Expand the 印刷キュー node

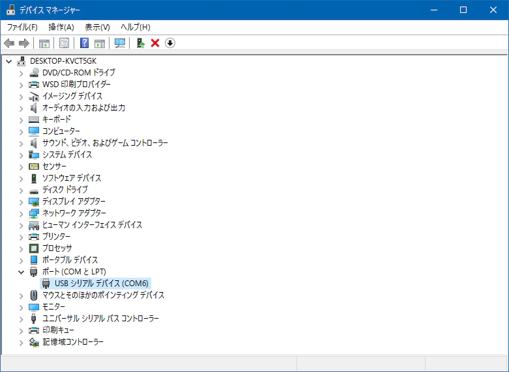(x=22, y=331)
